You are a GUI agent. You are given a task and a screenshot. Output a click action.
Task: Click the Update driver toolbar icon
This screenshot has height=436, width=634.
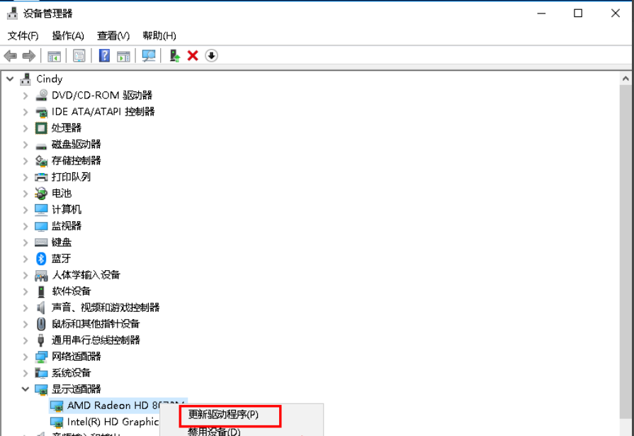[174, 55]
